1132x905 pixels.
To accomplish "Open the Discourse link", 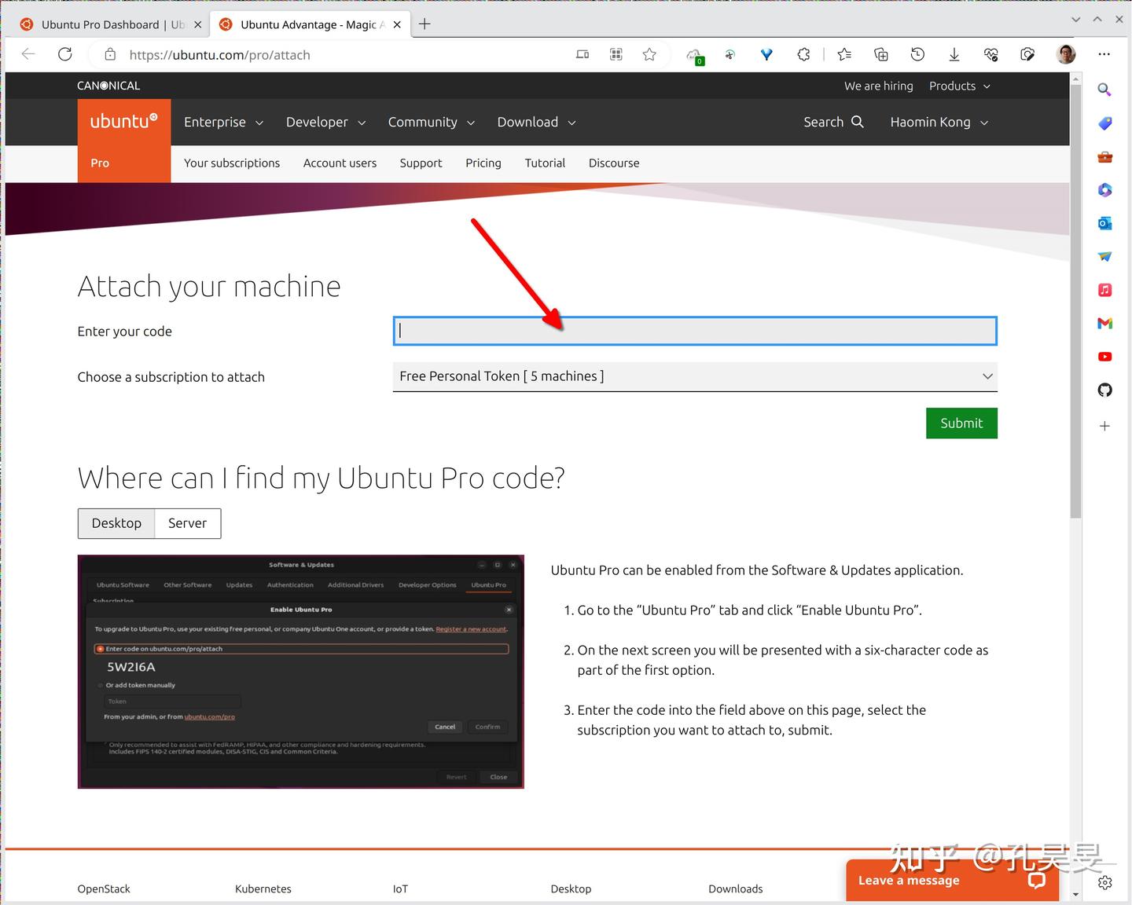I will tap(613, 163).
